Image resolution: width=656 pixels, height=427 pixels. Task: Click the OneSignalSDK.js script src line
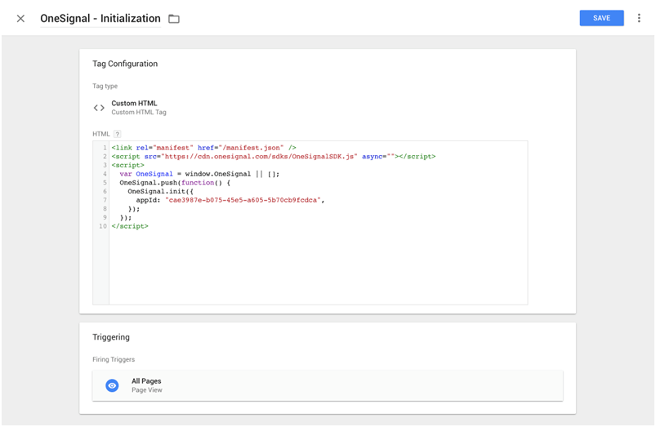tap(273, 156)
